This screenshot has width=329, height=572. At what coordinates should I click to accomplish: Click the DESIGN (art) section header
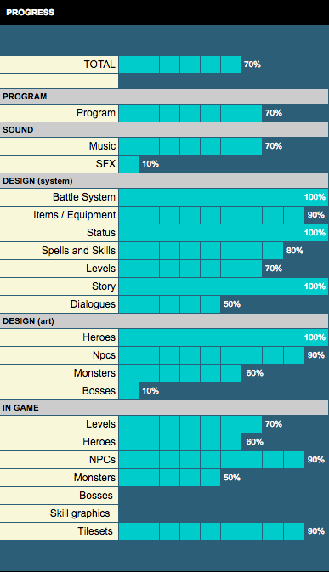click(x=164, y=321)
